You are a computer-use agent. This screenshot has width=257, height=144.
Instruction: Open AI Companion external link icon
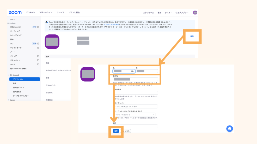(38, 27)
